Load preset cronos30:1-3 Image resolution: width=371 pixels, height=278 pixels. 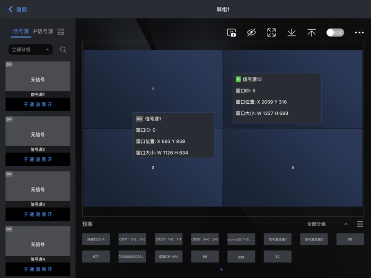pyautogui.click(x=241, y=239)
